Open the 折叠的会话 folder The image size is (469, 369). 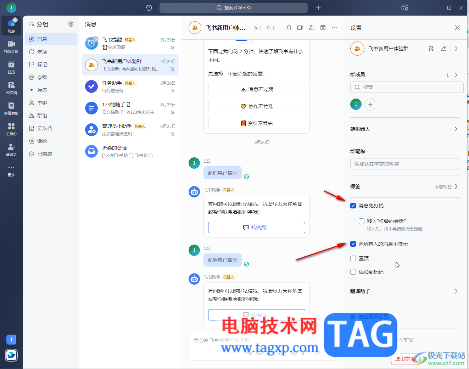pos(130,151)
